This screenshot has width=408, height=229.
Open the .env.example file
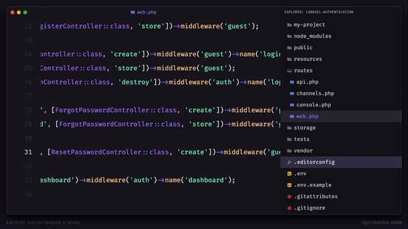click(x=341, y=185)
